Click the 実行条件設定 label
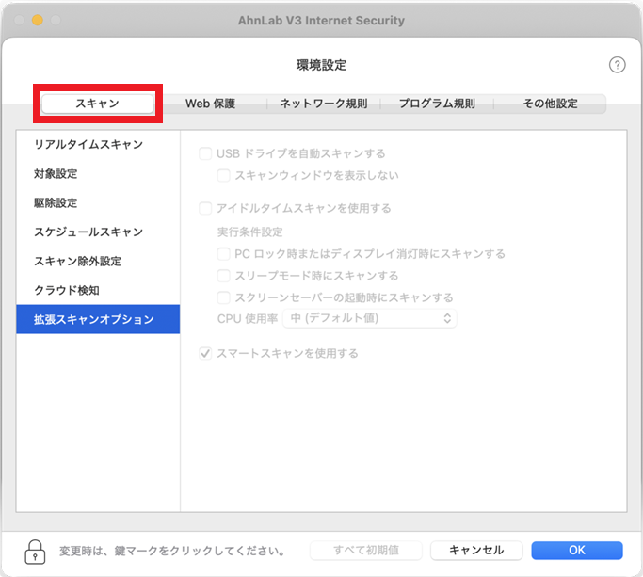643x577 pixels. pos(249,232)
